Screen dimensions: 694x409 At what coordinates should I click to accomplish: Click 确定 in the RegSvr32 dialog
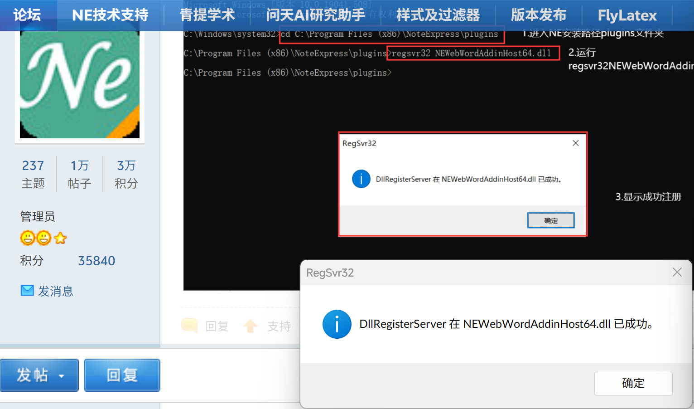click(633, 384)
